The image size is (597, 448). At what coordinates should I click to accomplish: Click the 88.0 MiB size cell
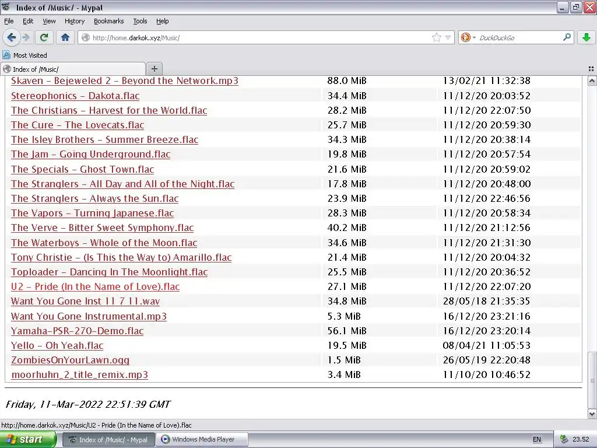tap(346, 80)
